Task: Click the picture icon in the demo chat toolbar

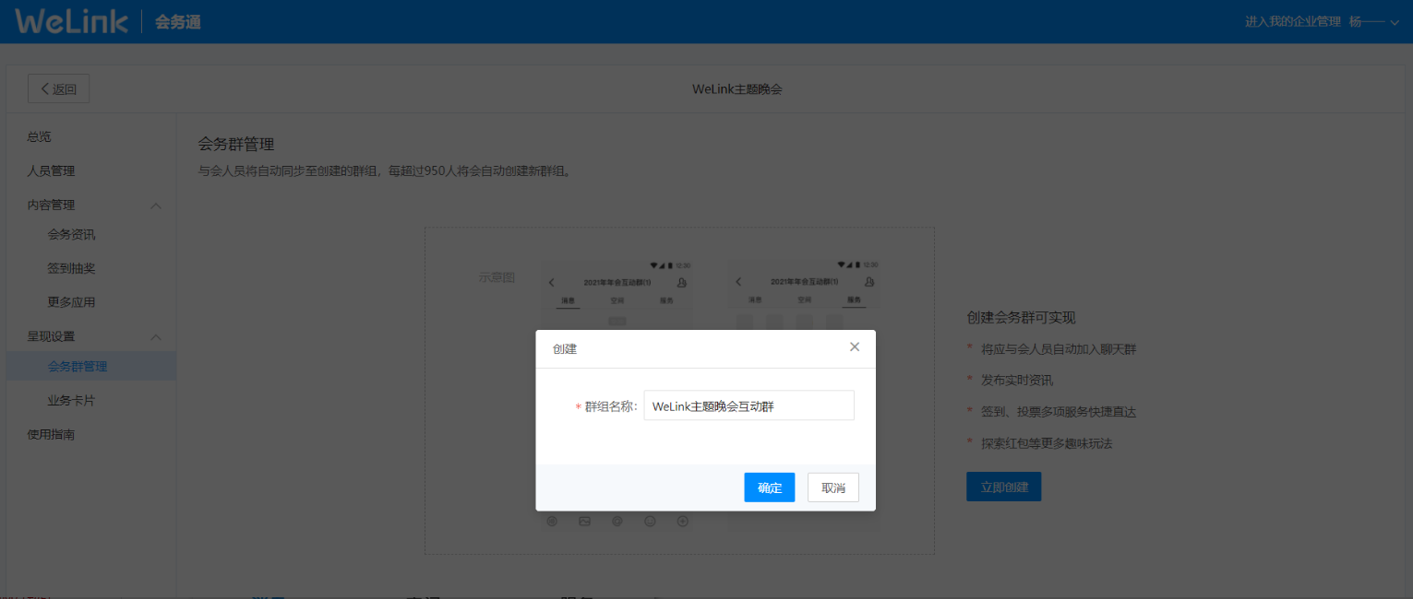Action: point(584,521)
